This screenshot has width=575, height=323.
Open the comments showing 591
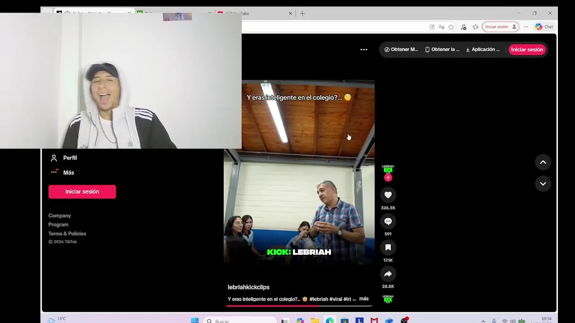(x=388, y=221)
